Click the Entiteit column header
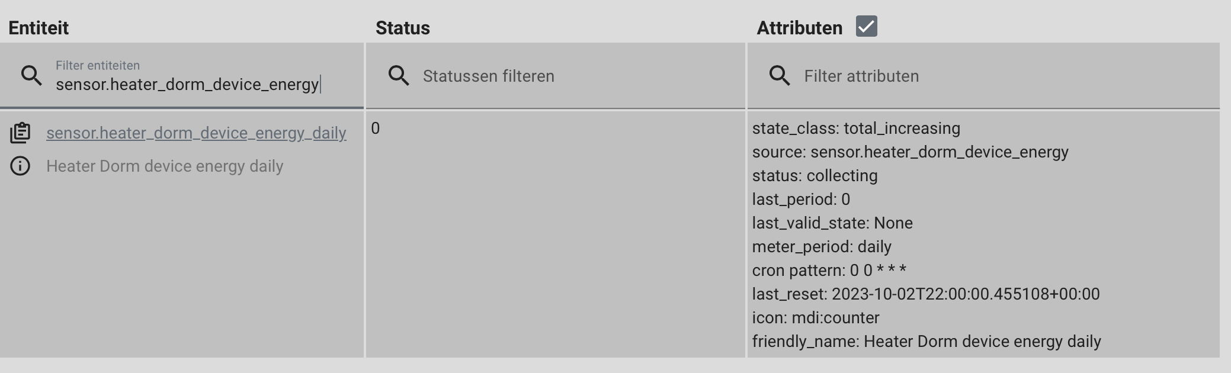This screenshot has width=1231, height=373. click(39, 27)
